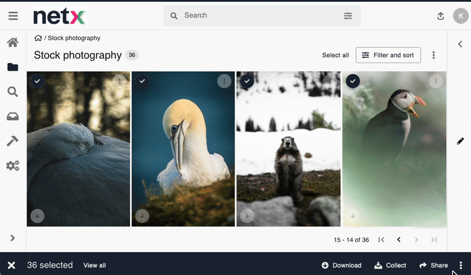
Task: Uncheck the puffin image selection
Action: point(352,81)
